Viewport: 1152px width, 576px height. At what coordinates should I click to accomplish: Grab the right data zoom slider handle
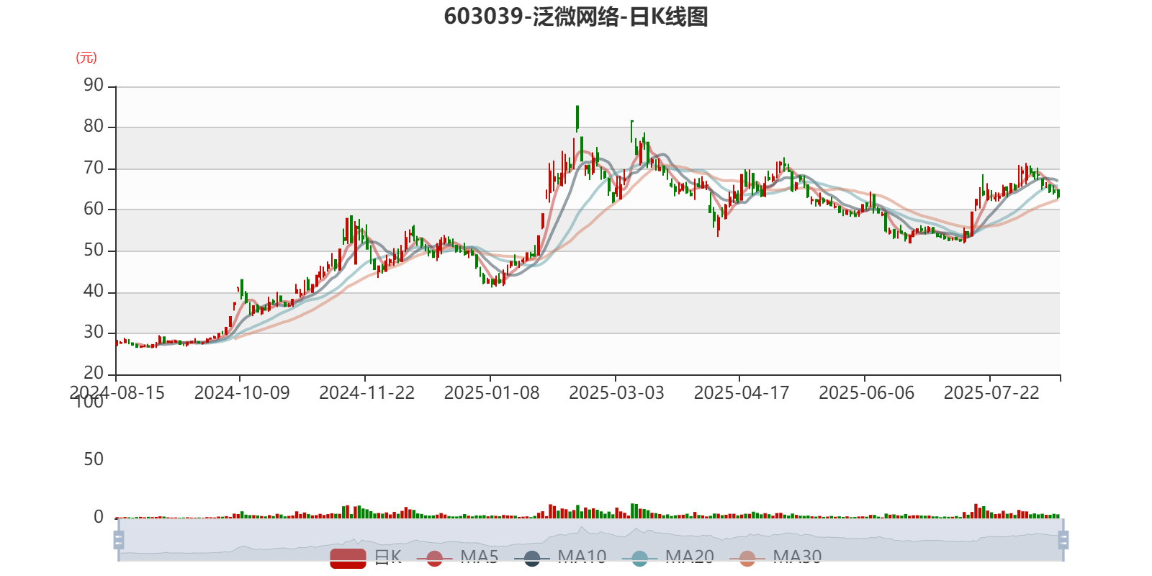[x=1063, y=539]
